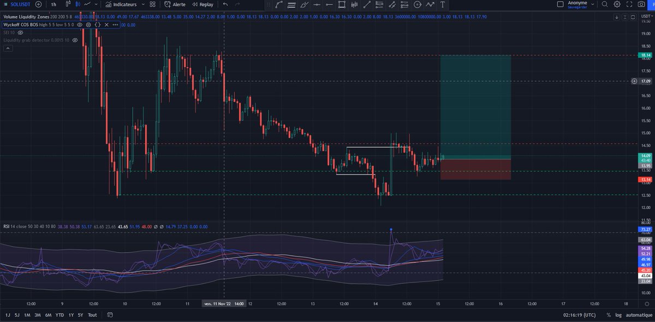Select the parallel lines drawing tool

pyautogui.click(x=291, y=4)
